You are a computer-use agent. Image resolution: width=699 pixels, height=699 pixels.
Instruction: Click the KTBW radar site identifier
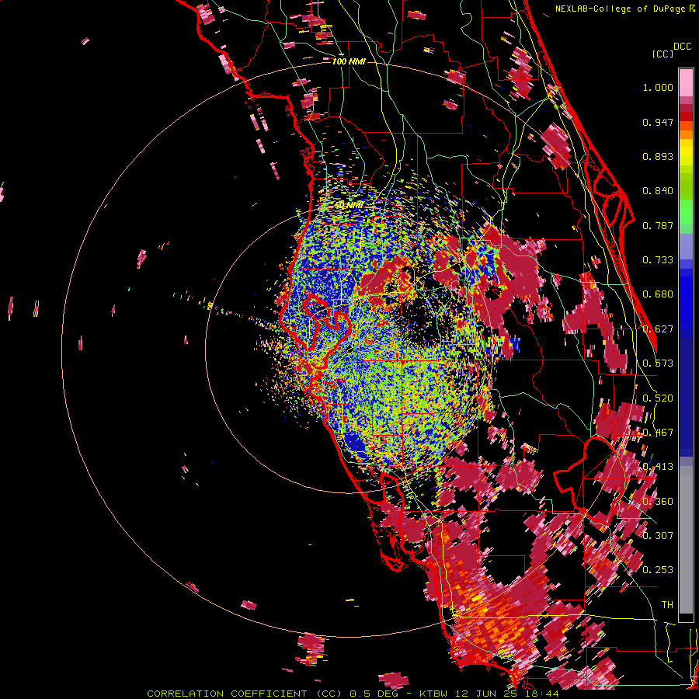click(435, 694)
